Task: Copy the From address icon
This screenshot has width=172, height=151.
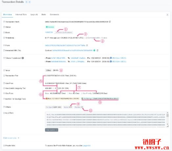Action: pos(87,45)
